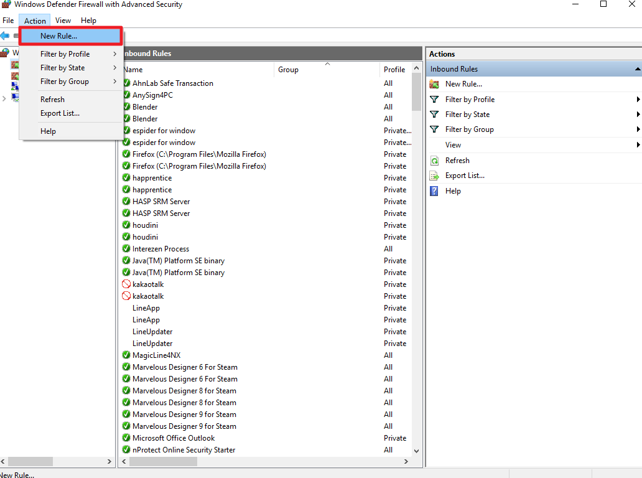Image resolution: width=642 pixels, height=478 pixels.
Task: Click Export List... in the Actions pane
Action: [465, 176]
